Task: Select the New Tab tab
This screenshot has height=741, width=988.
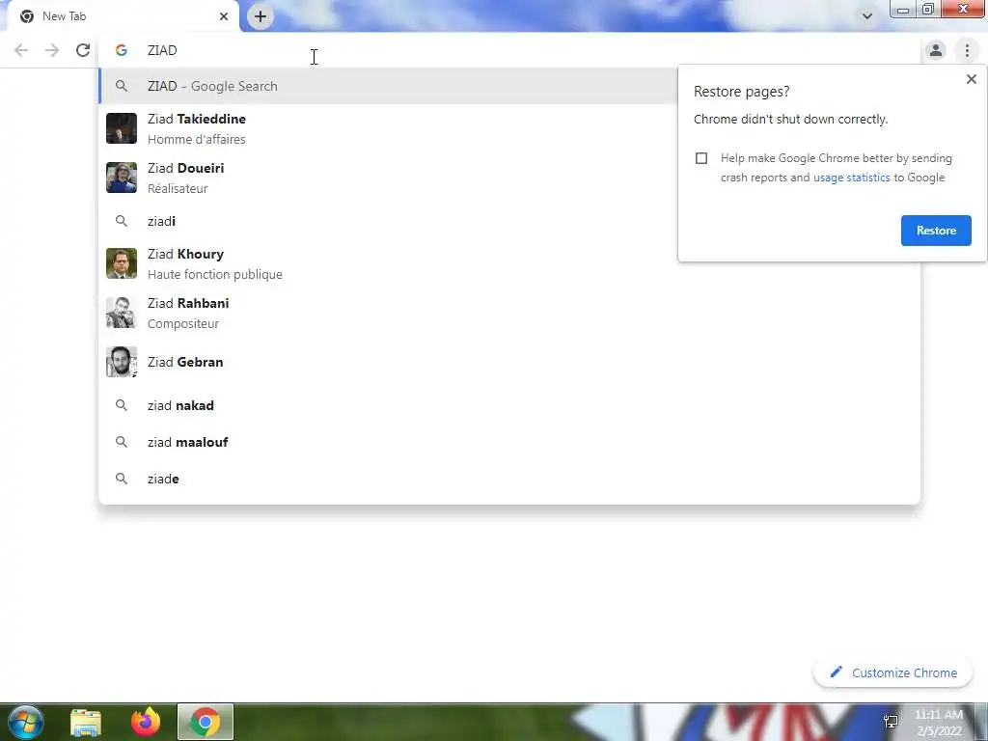Action: pyautogui.click(x=124, y=16)
